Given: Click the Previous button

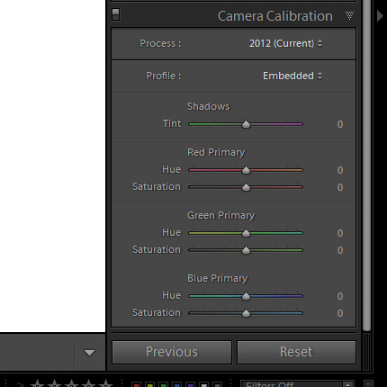Looking at the screenshot, I should tap(172, 352).
